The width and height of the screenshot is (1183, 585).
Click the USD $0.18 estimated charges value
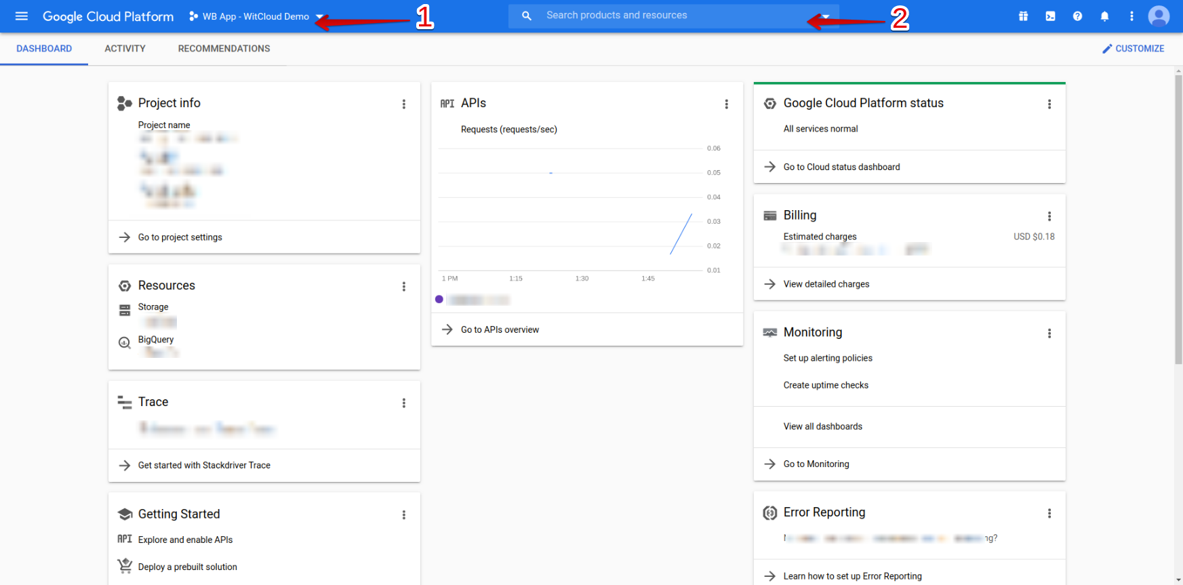pyautogui.click(x=1034, y=237)
